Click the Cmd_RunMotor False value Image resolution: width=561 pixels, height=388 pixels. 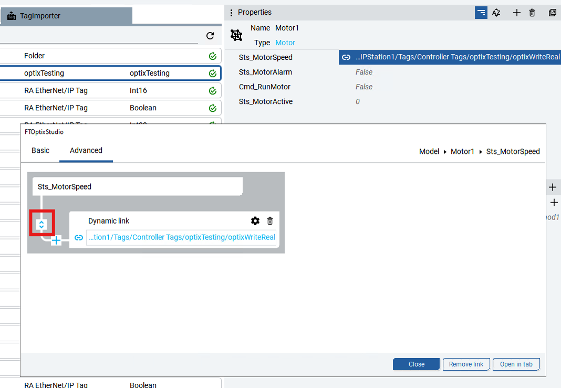coord(364,87)
